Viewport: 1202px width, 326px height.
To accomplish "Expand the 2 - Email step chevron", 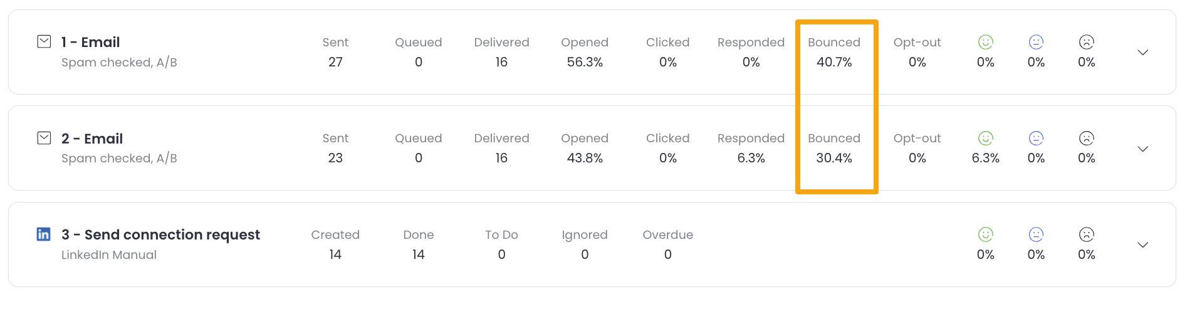I will (x=1142, y=149).
